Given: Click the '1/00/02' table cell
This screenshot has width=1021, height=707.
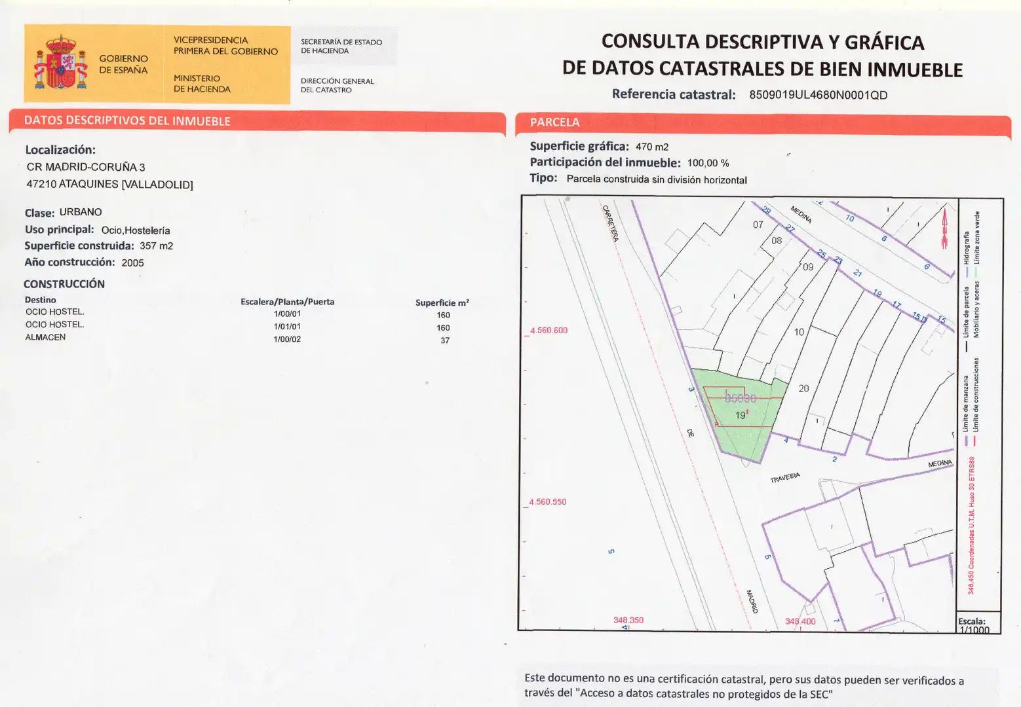Looking at the screenshot, I should click(x=287, y=339).
